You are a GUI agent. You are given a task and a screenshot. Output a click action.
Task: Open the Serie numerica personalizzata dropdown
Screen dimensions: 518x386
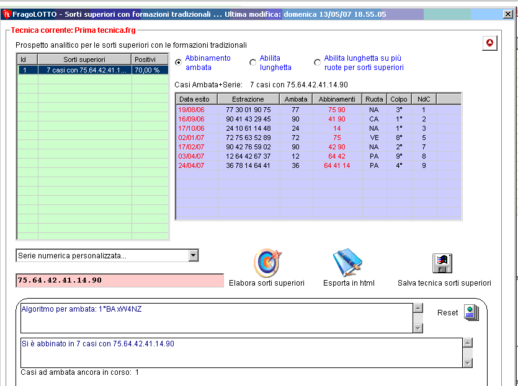click(194, 255)
